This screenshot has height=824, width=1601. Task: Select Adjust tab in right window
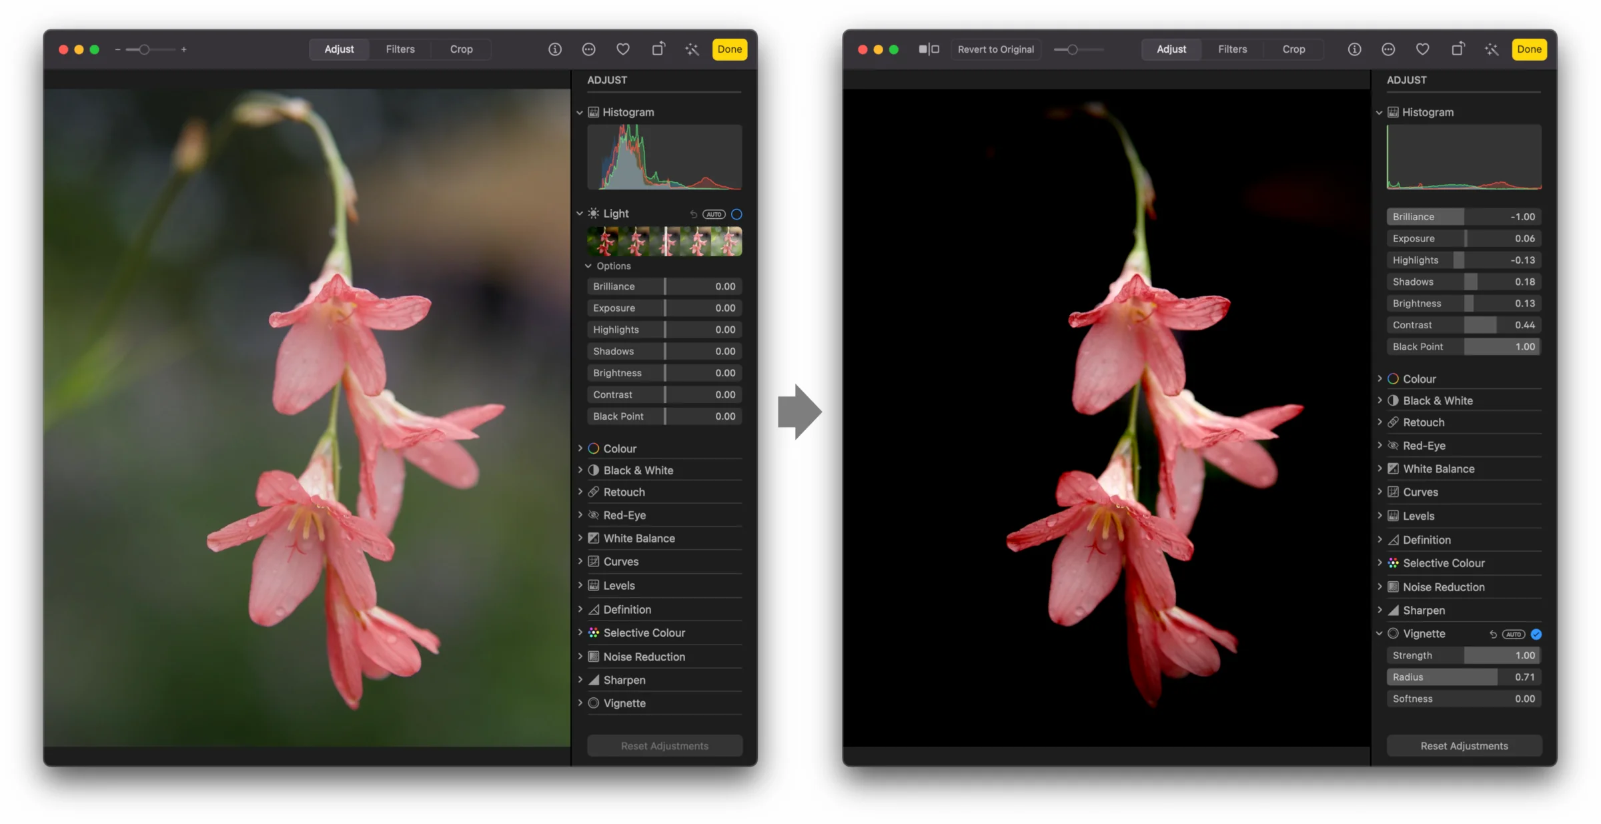pos(1171,49)
